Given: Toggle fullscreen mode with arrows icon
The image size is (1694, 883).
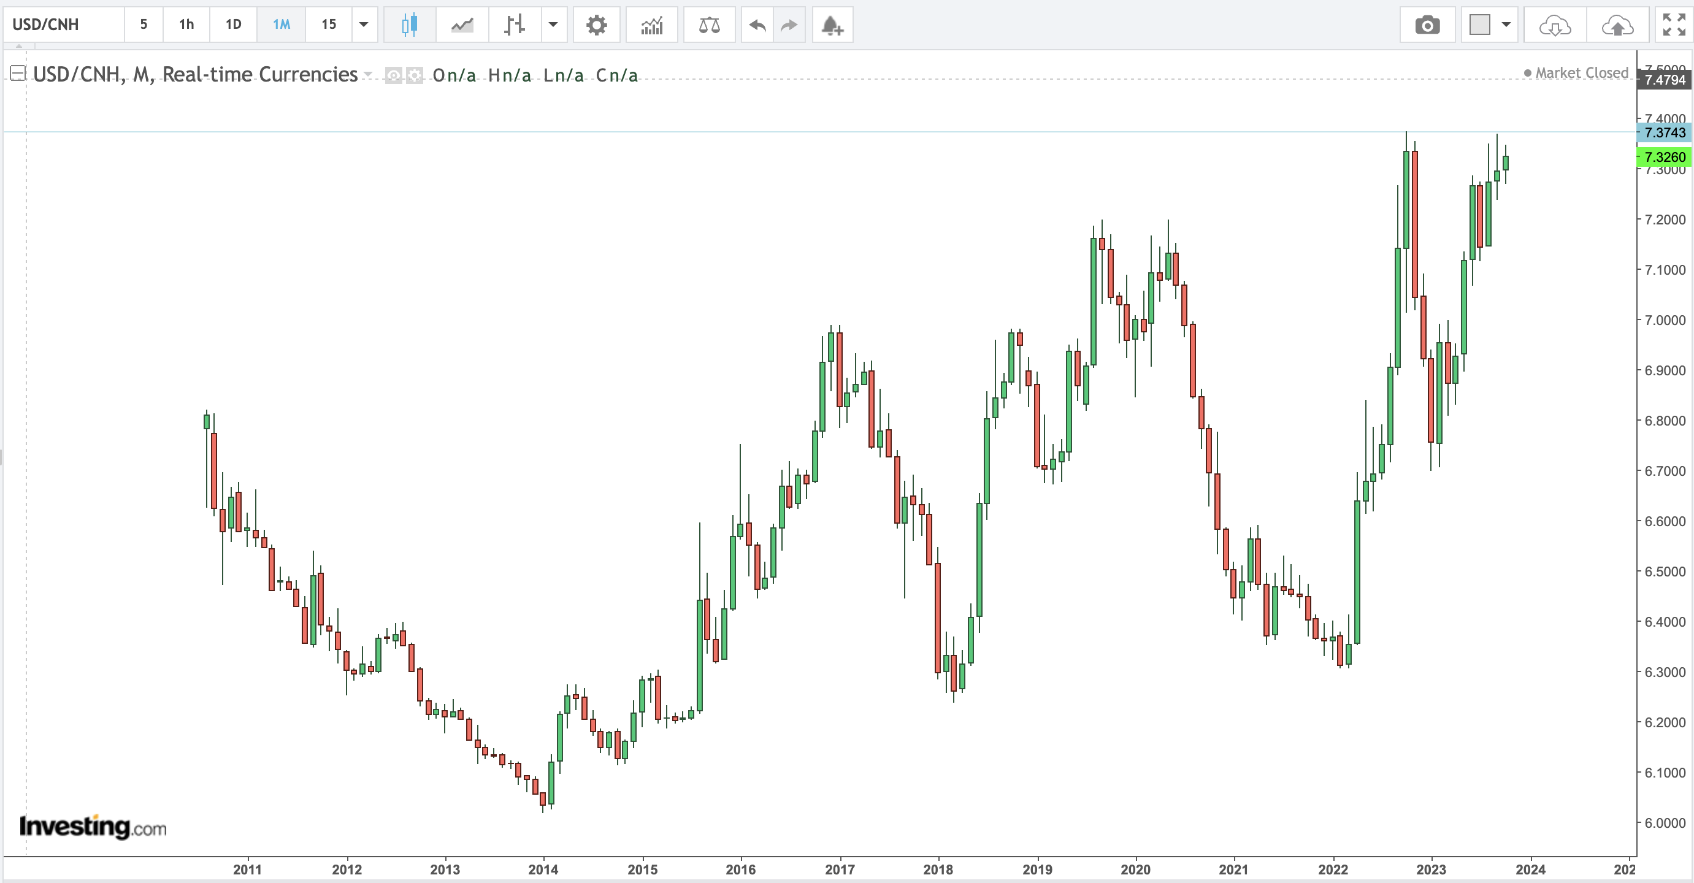Looking at the screenshot, I should pyautogui.click(x=1674, y=25).
